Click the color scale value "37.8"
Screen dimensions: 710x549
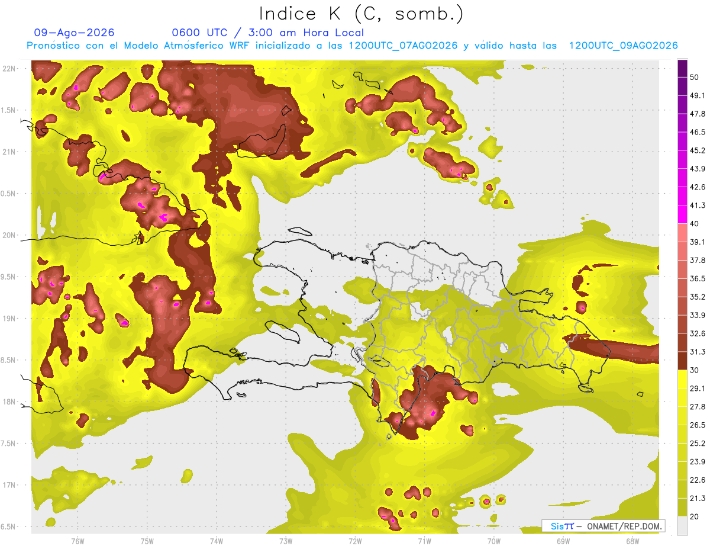698,260
